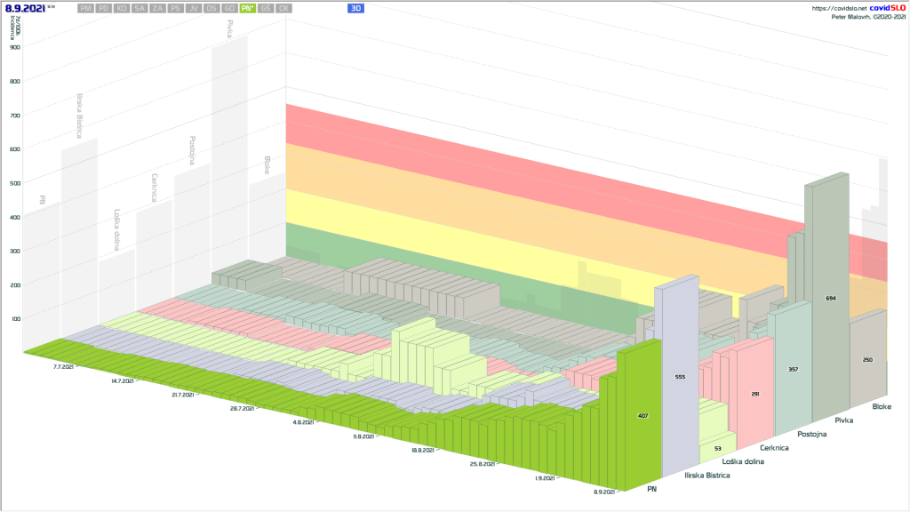The width and height of the screenshot is (910, 512).
Task: Click the 8.9.2021 date header
Action: pyautogui.click(x=24, y=8)
